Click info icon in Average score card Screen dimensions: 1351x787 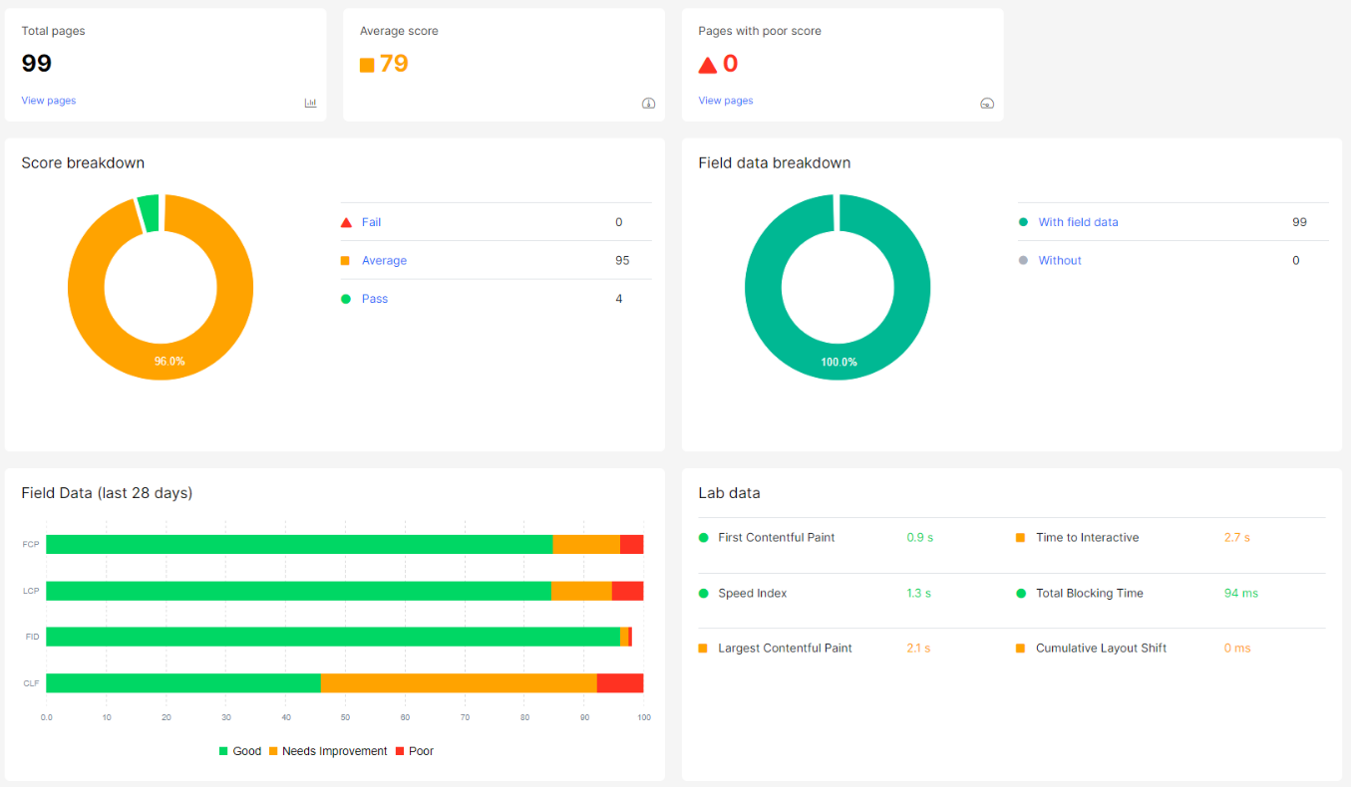(x=648, y=103)
